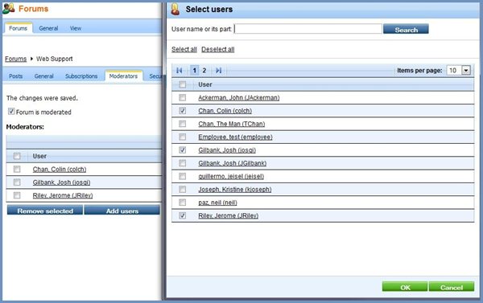Click the User column header in Moderators list
Screen dimensions: 483x303
(39, 156)
